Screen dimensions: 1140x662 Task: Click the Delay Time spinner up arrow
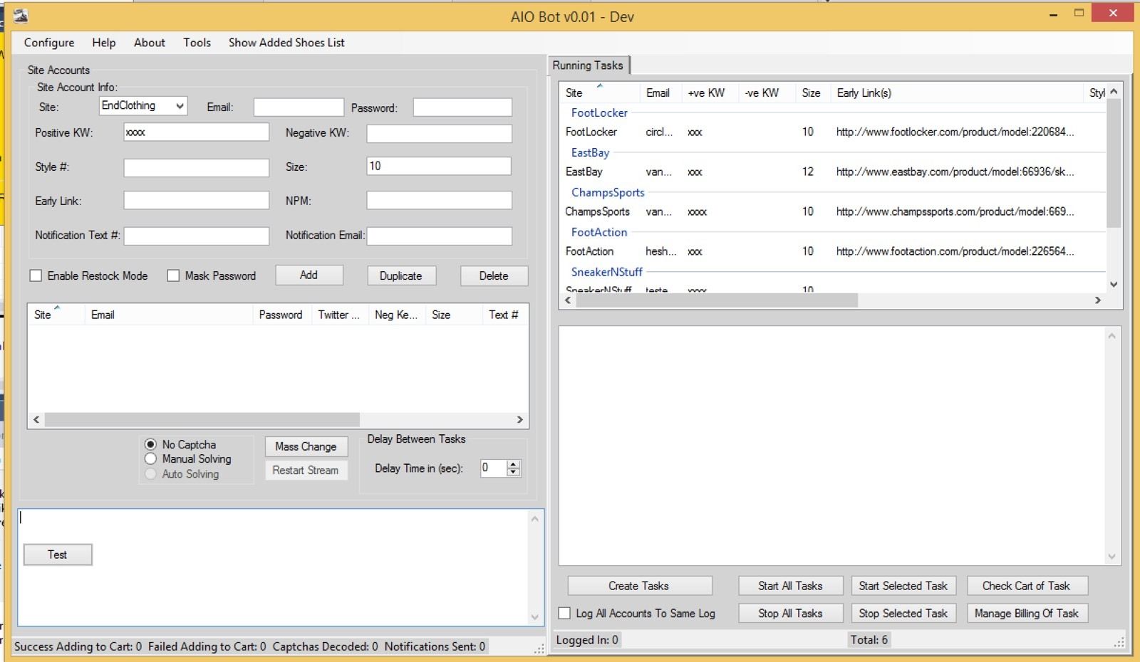514,463
